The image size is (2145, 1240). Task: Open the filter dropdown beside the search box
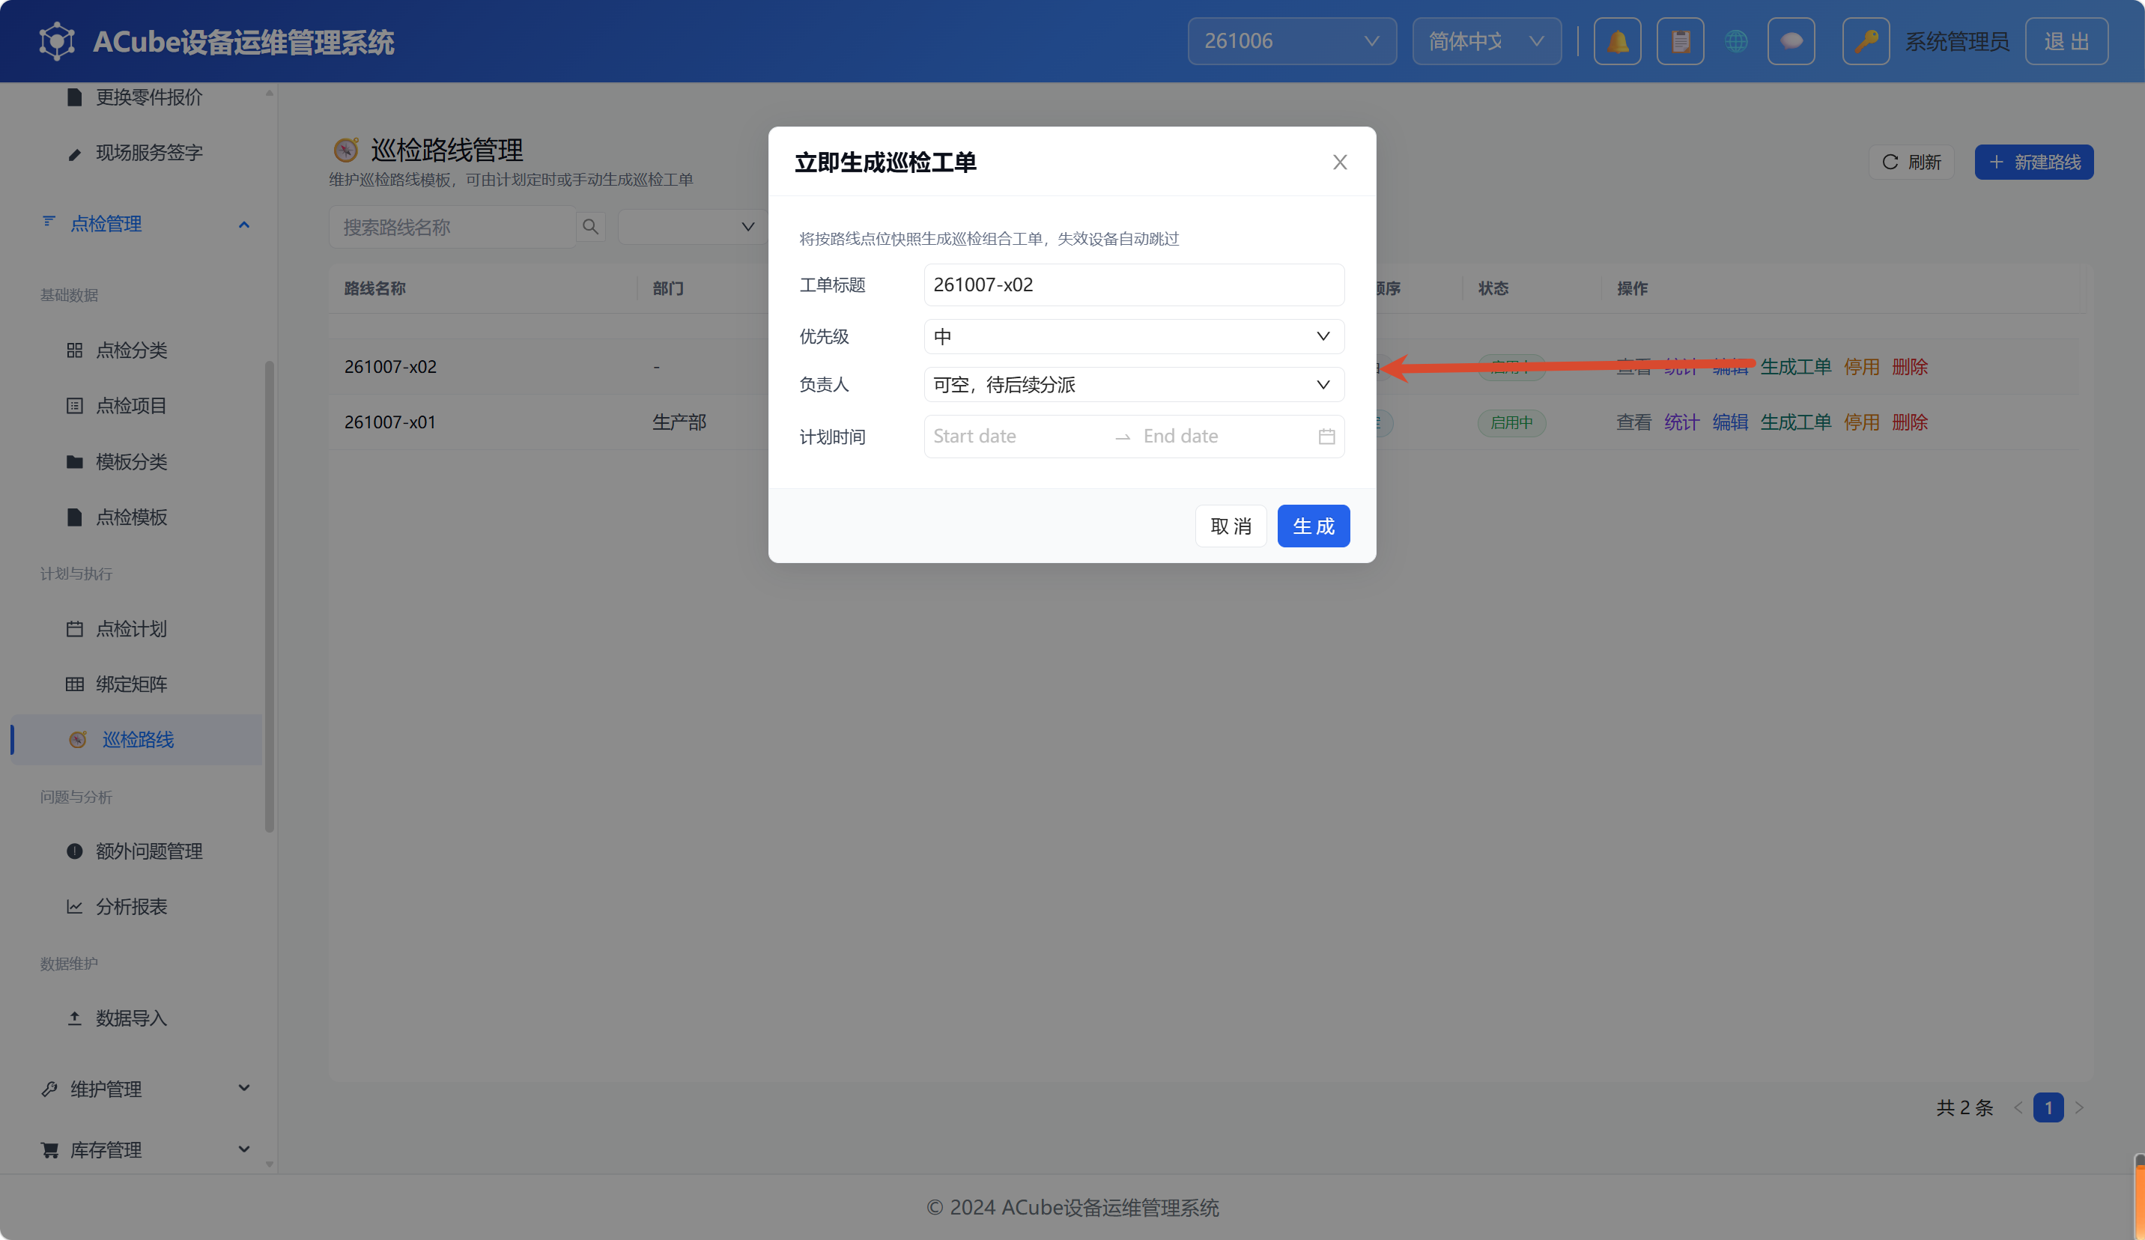coord(692,227)
